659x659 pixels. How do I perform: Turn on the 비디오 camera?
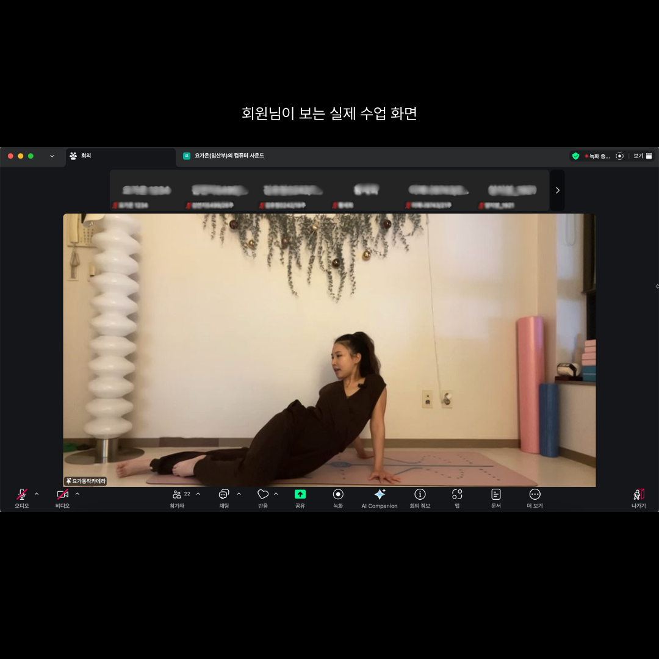(61, 494)
